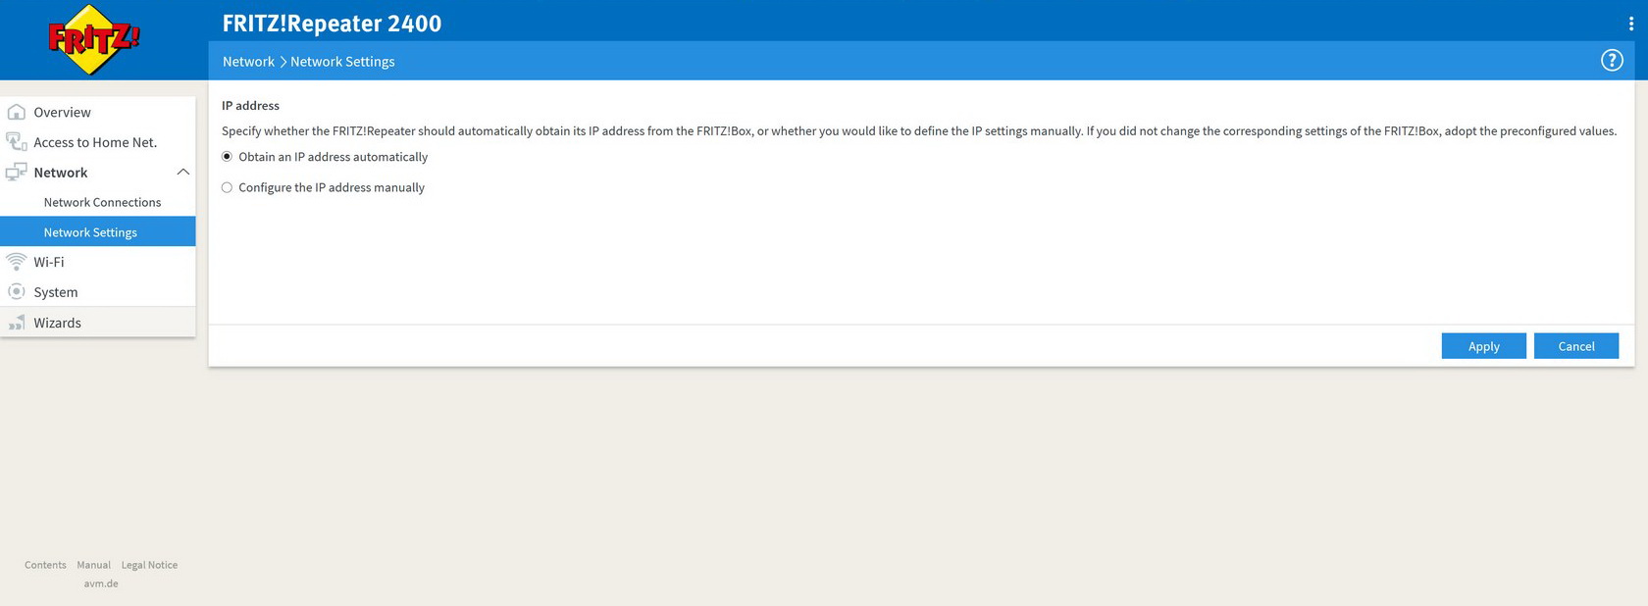Click the Network menu label
Viewport: 1648px width, 606px height.
tap(61, 173)
